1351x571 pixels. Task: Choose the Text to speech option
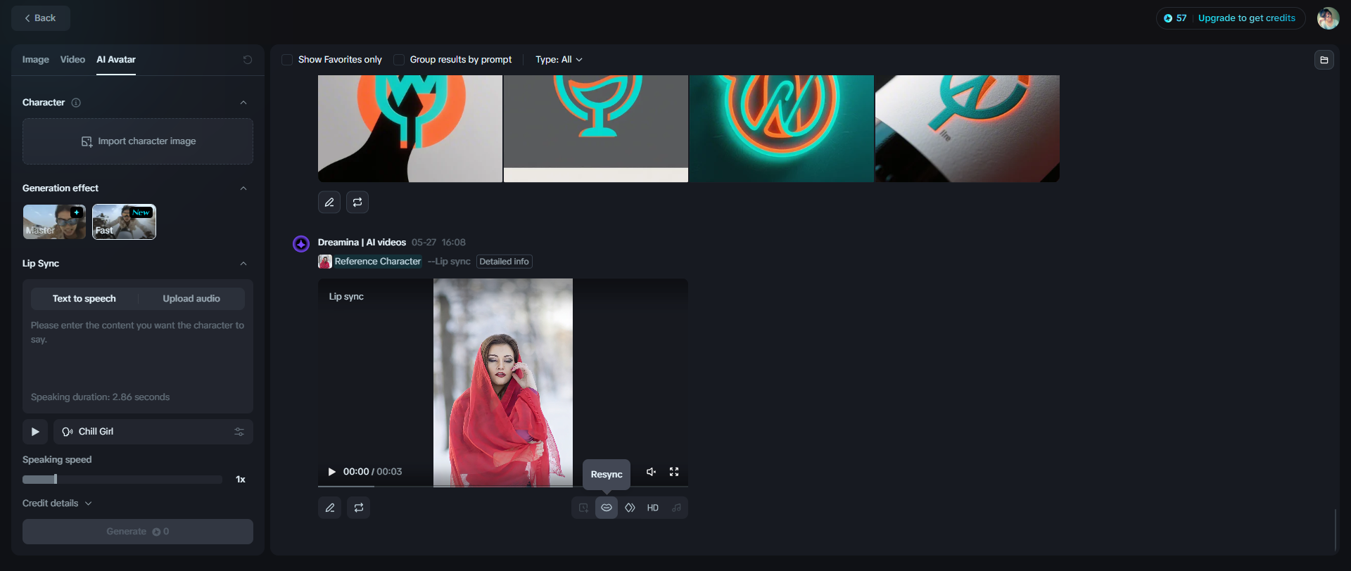click(84, 299)
